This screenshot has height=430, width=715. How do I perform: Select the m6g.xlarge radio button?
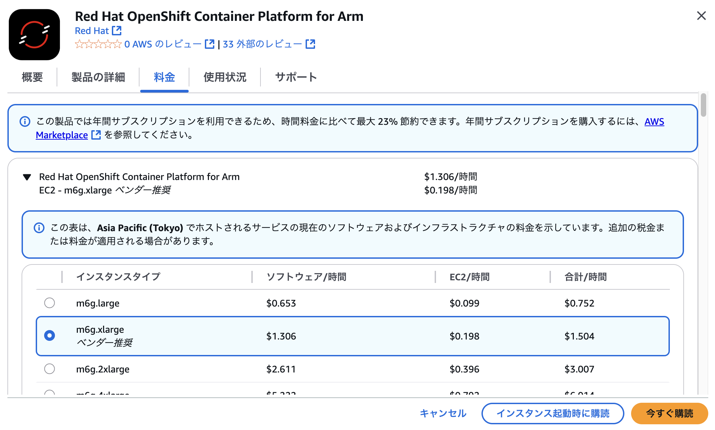click(x=50, y=335)
